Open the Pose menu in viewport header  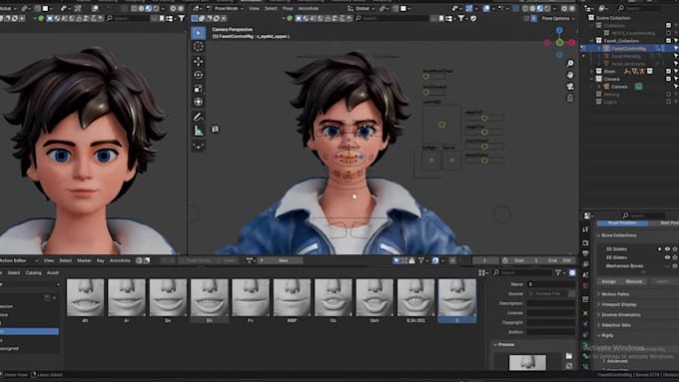pos(288,8)
